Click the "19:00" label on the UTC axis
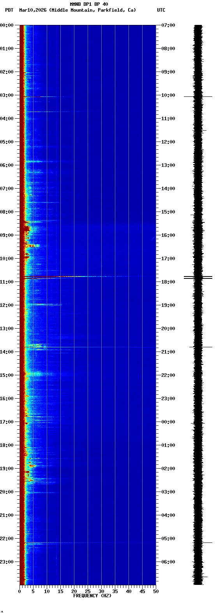This screenshot has height=616, width=215. (x=168, y=305)
